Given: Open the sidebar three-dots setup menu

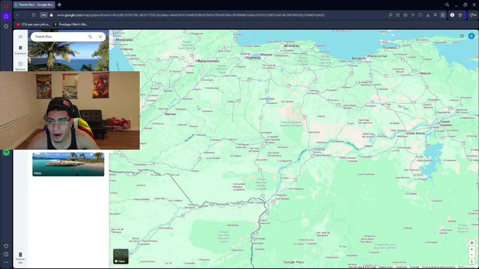Looking at the screenshot, I should [x=6, y=262].
